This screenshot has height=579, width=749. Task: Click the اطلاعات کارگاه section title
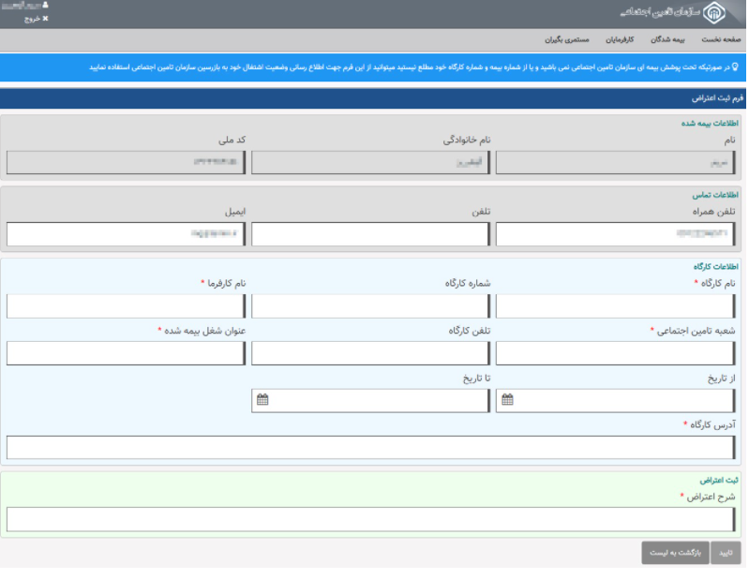pos(715,266)
